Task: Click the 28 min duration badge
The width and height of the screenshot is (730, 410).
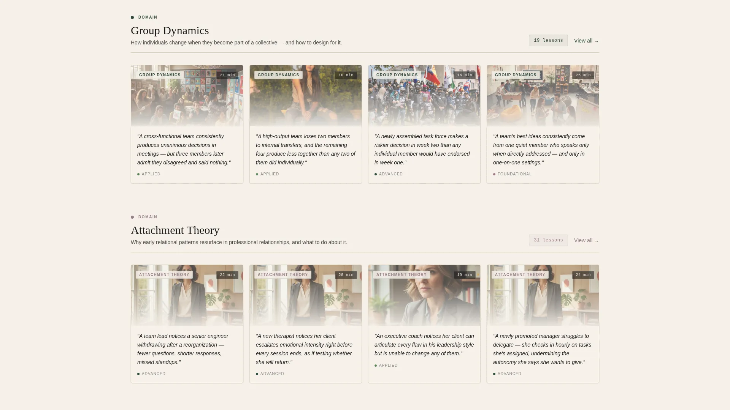Action: (x=346, y=275)
